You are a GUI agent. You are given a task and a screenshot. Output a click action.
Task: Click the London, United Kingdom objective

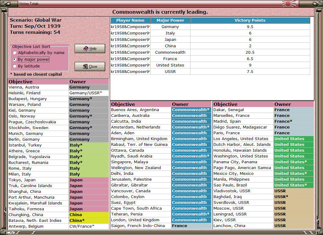pos(141,220)
